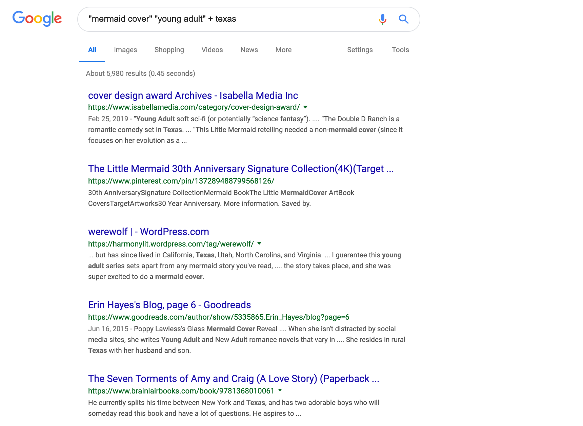Switch to the Videos tab

[212, 50]
